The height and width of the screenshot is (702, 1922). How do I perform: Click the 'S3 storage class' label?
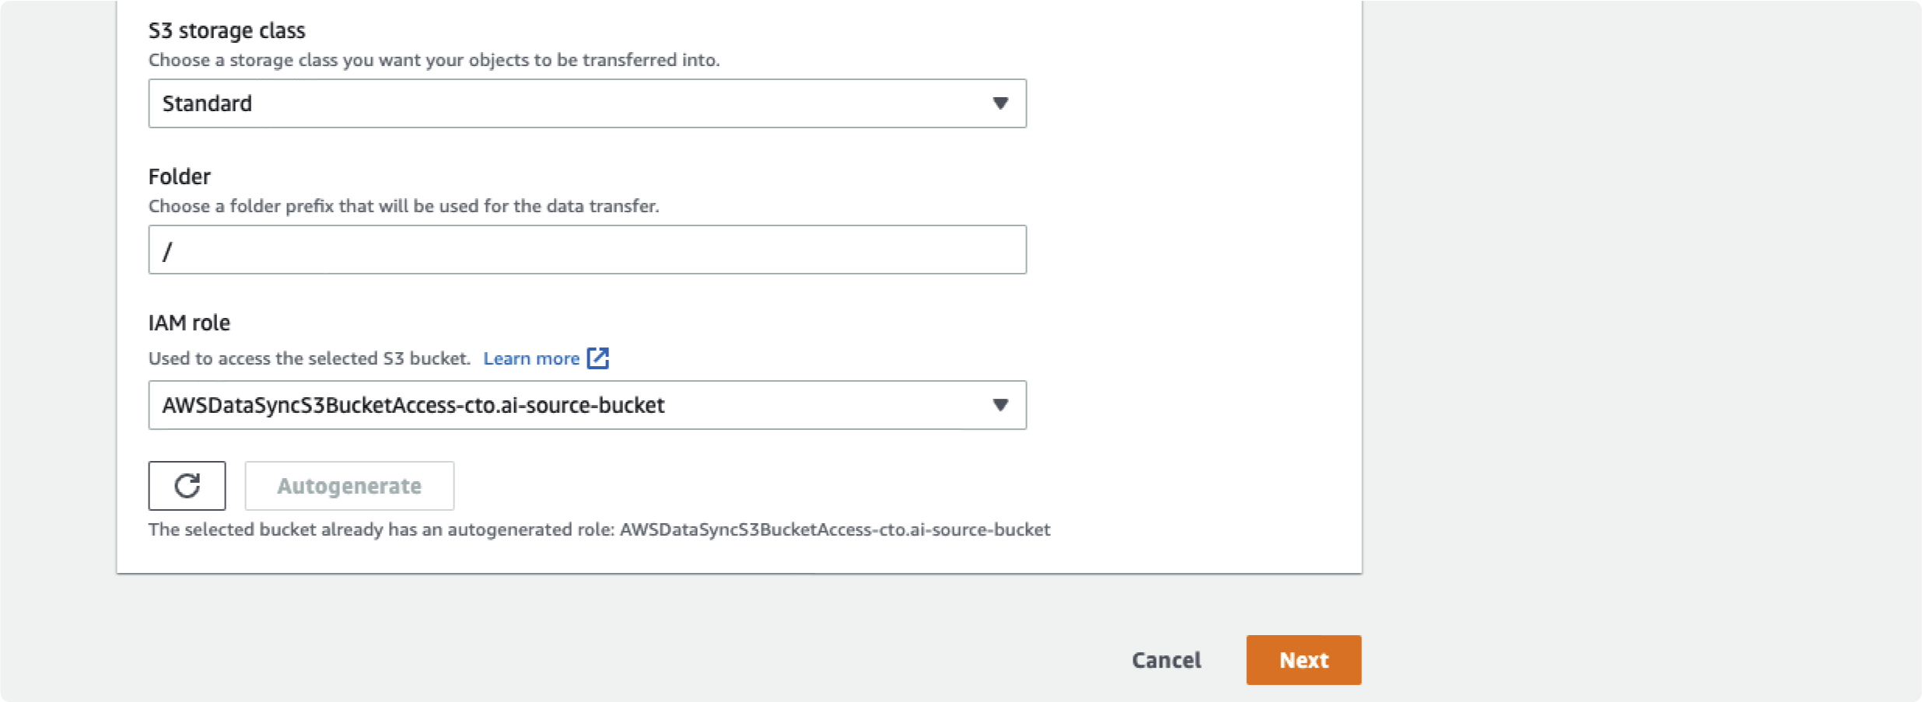[x=227, y=30]
